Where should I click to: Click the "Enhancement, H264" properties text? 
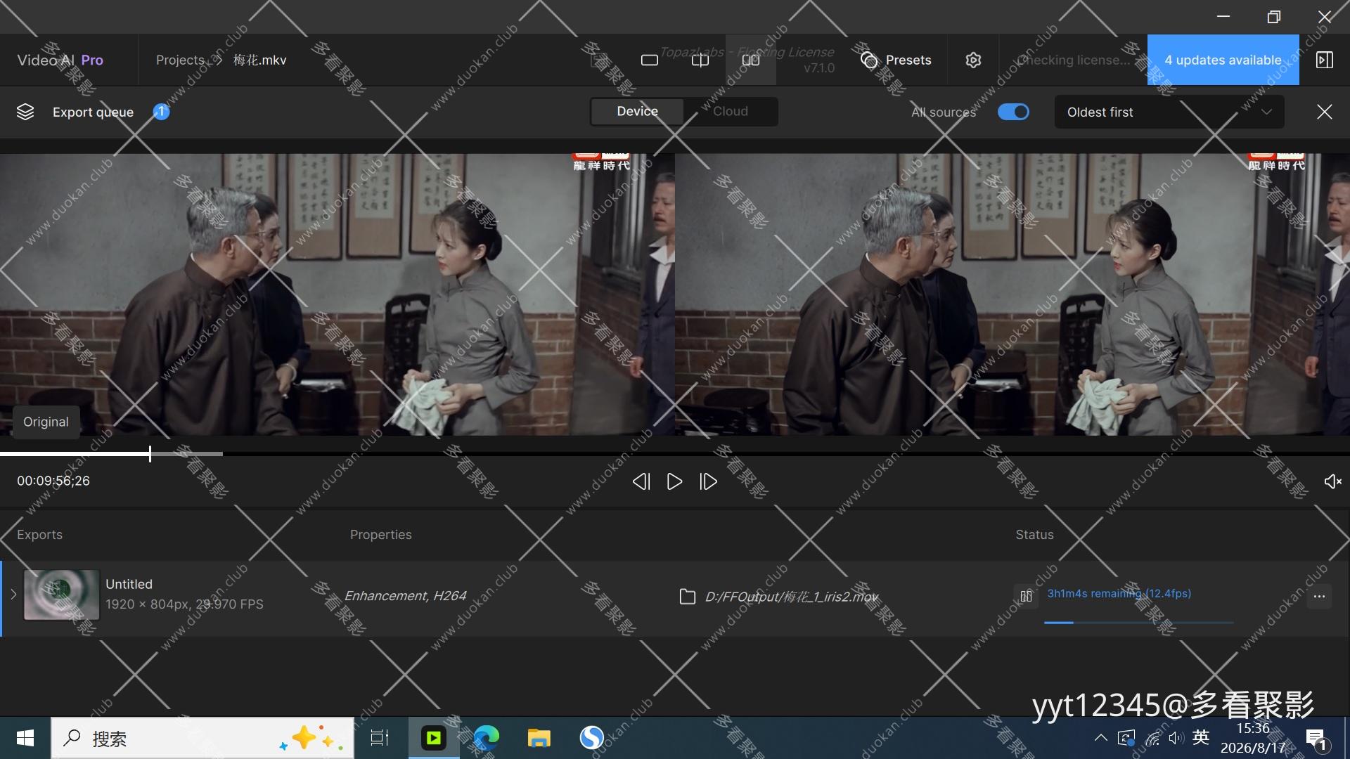coord(405,596)
